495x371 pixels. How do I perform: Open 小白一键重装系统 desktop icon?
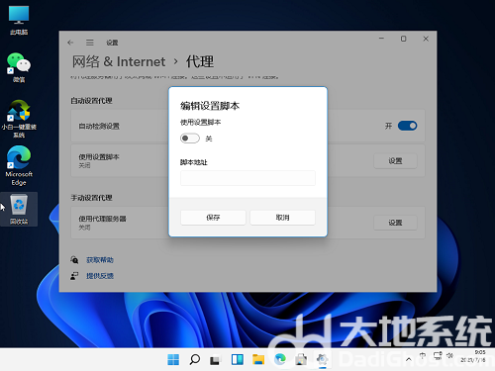pos(19,119)
